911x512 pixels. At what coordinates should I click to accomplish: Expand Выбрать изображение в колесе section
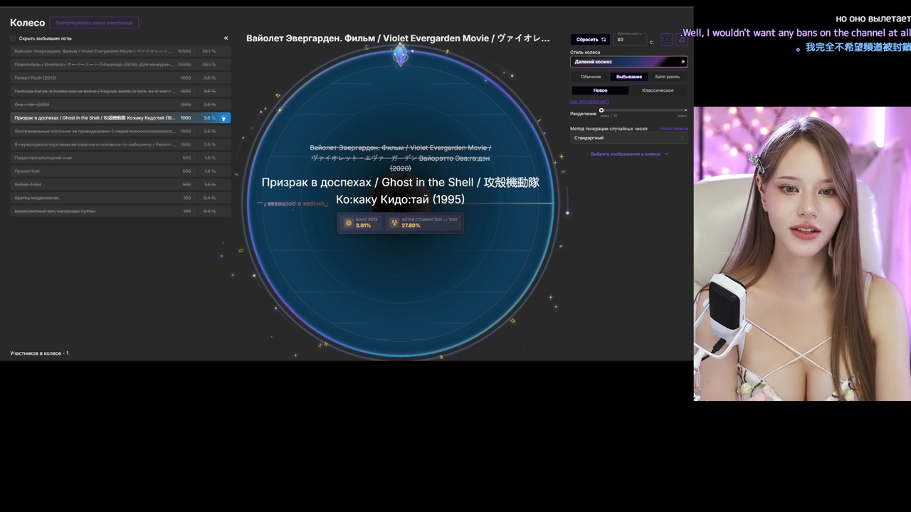(629, 154)
